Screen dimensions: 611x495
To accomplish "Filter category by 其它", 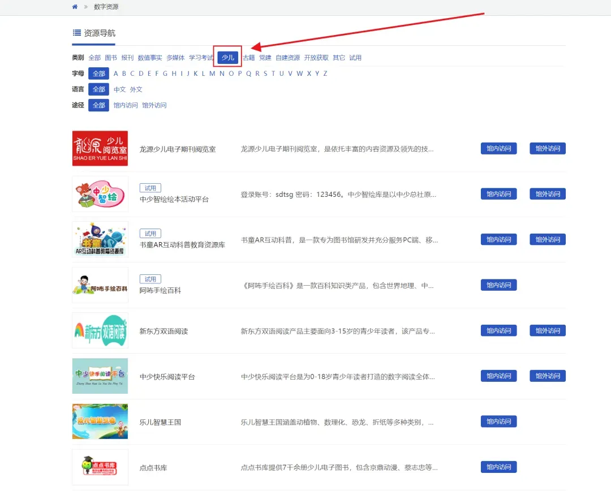I will (339, 58).
